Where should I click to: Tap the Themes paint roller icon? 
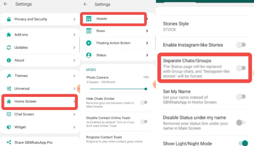pyautogui.click(x=9, y=76)
